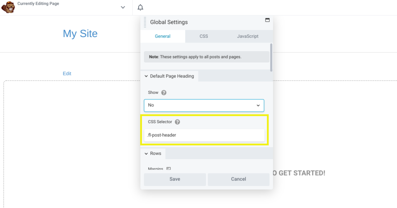Expand the Currently Editing Page dropdown
The height and width of the screenshot is (208, 397).
(x=122, y=7)
